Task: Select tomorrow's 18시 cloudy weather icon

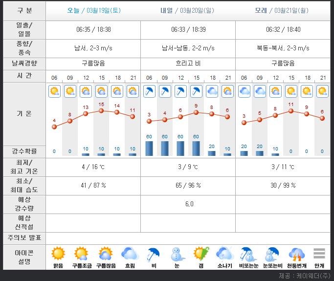Action: pyautogui.click(x=212, y=91)
